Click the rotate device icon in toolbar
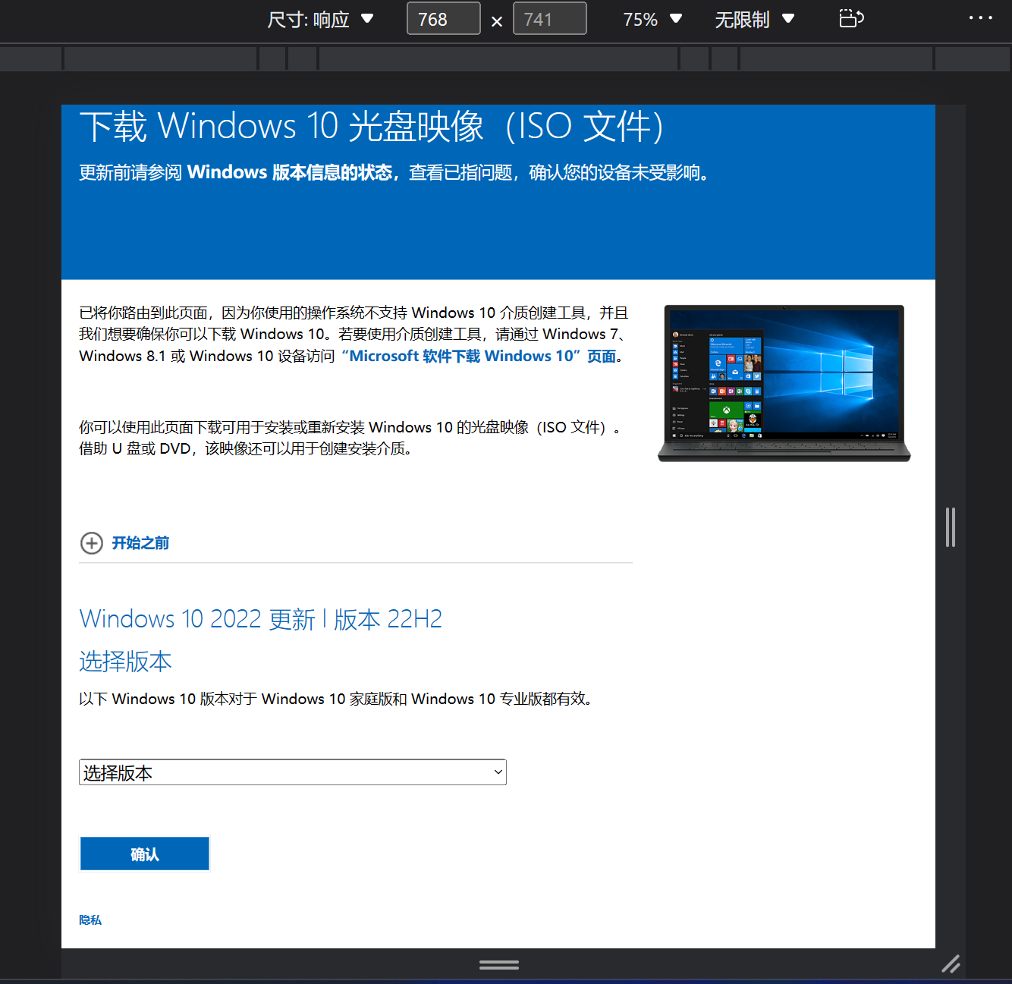The image size is (1012, 984). click(851, 19)
